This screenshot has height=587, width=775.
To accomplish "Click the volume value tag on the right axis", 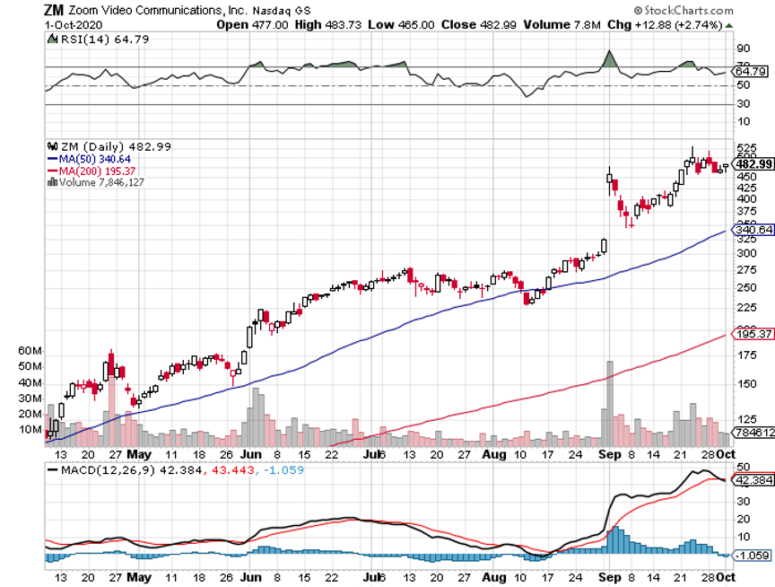I will (x=754, y=433).
